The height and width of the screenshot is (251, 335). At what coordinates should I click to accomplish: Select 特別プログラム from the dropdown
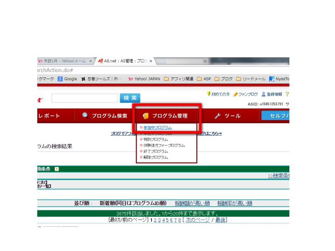156,140
